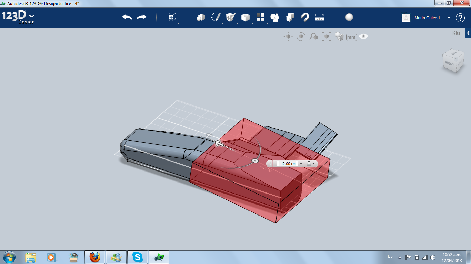Select the Pan navigation tool

[288, 36]
